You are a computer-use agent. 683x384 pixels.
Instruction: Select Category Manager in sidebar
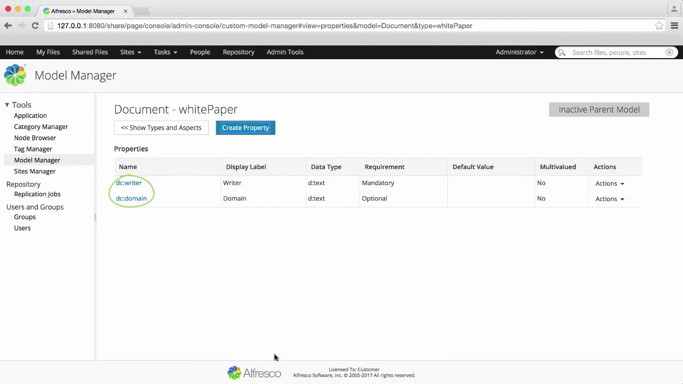click(41, 127)
